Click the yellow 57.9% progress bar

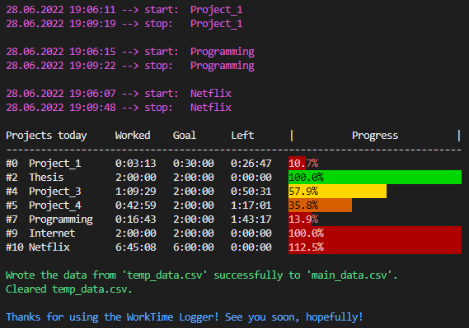click(x=337, y=192)
